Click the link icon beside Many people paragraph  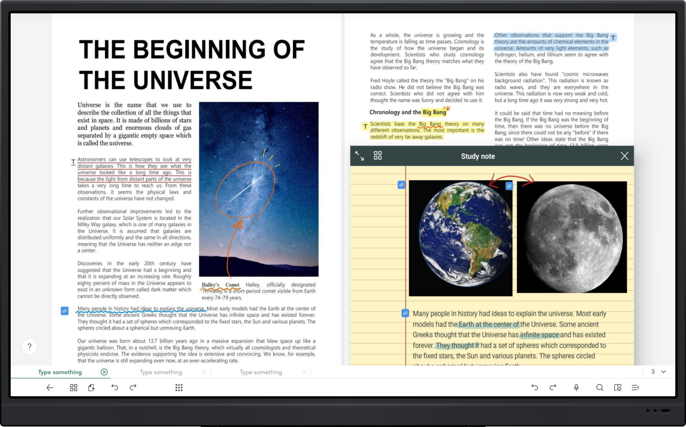point(65,311)
